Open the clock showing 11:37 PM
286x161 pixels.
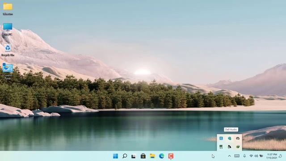[272, 156]
